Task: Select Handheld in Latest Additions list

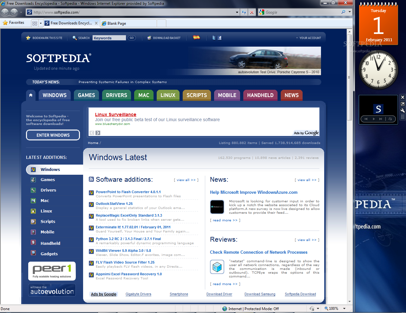Action: pos(50,243)
